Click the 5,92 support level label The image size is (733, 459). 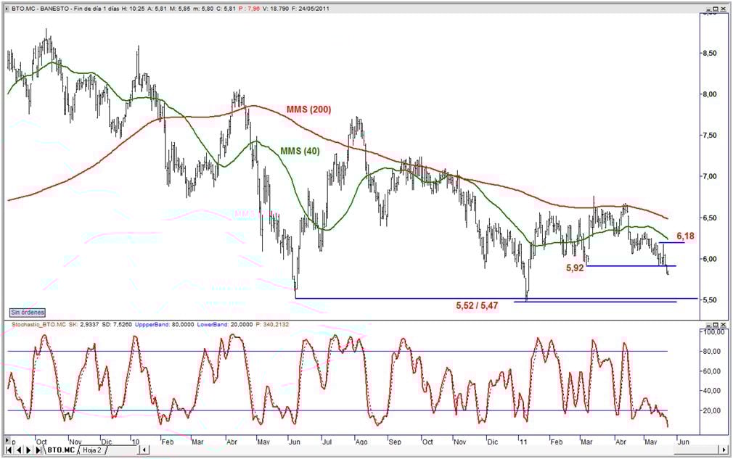coord(575,268)
